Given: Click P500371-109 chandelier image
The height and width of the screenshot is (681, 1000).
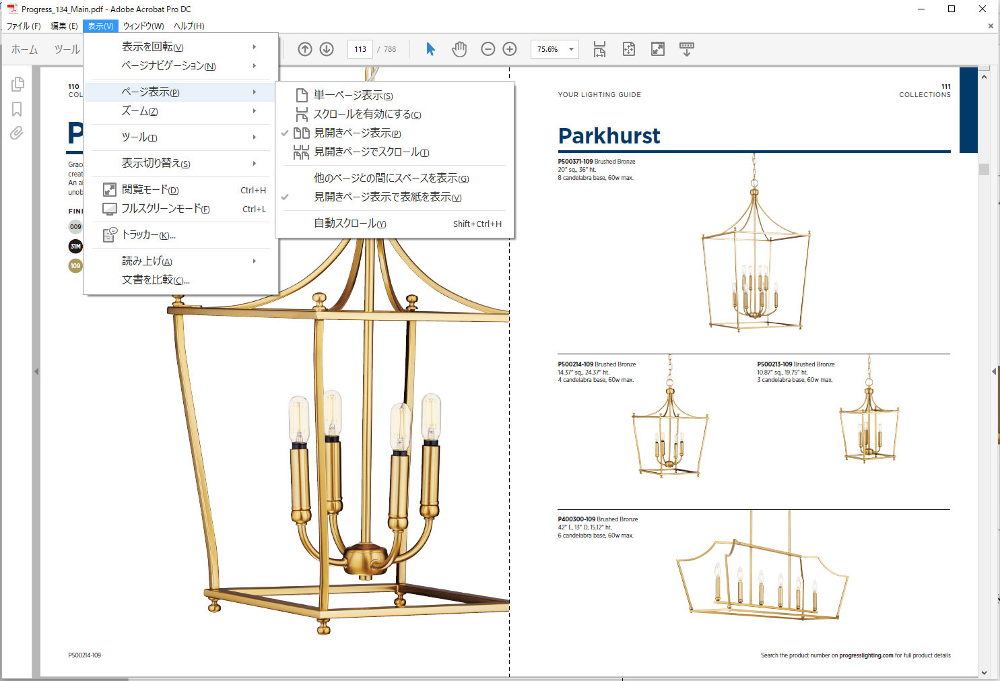Looking at the screenshot, I should 755,244.
